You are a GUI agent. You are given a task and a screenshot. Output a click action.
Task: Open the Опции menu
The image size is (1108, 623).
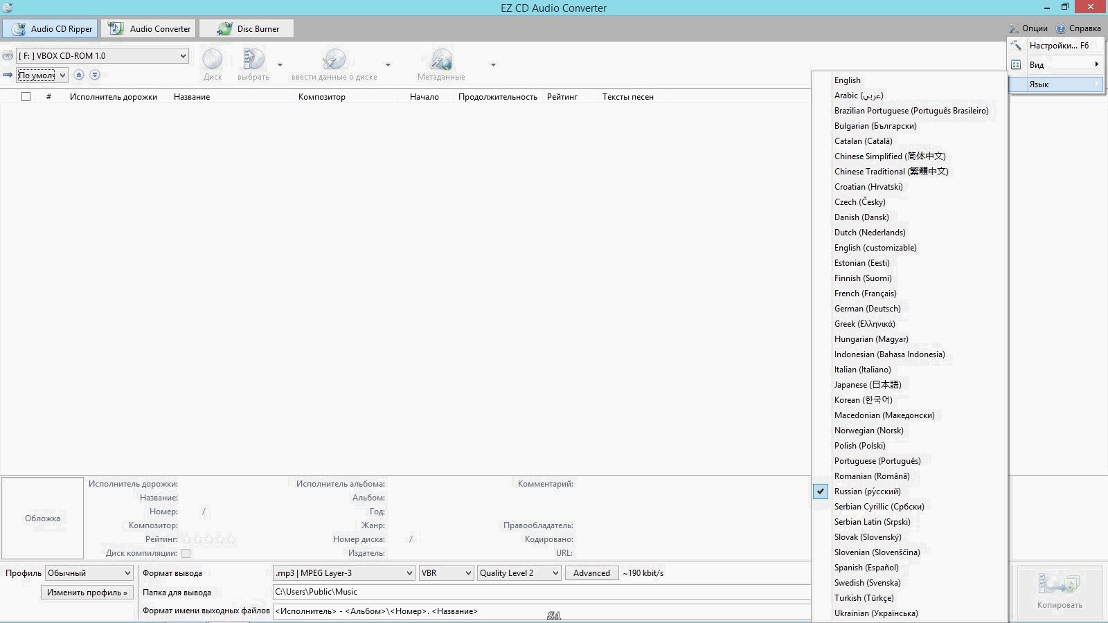(x=1028, y=28)
